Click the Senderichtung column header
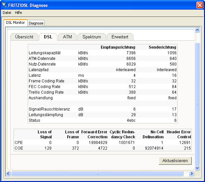 point(162,47)
